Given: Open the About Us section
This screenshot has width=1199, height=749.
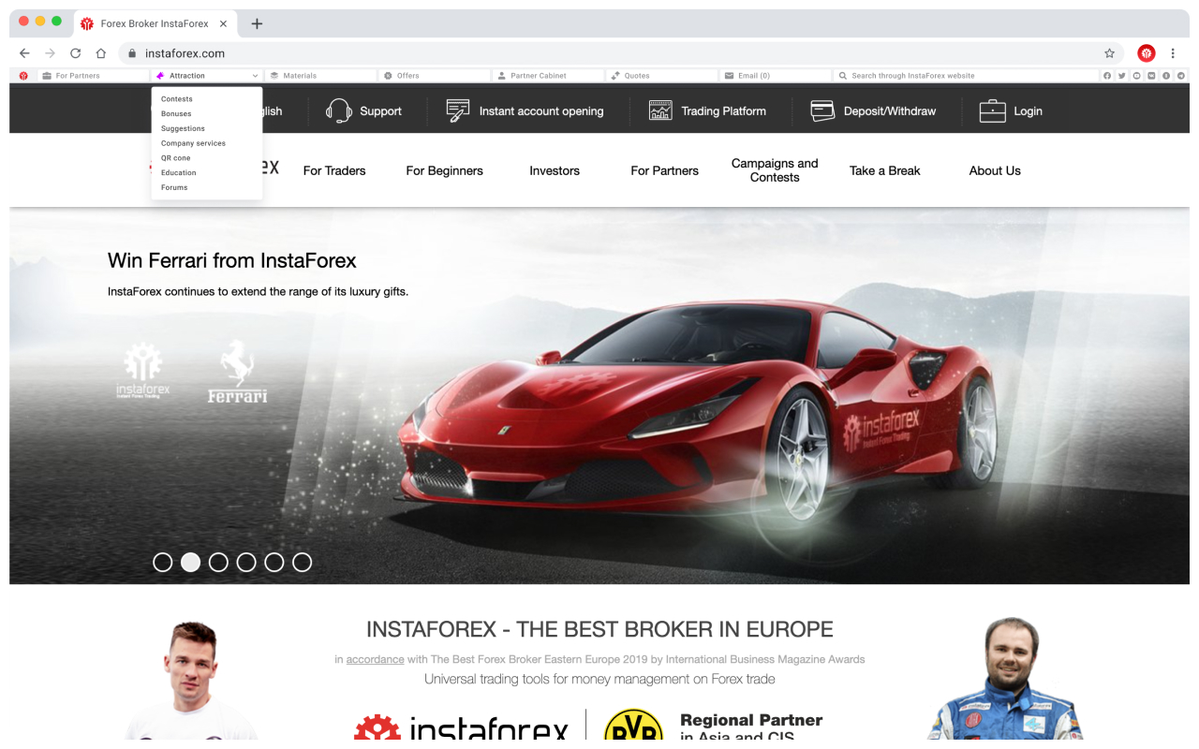Looking at the screenshot, I should coord(995,170).
